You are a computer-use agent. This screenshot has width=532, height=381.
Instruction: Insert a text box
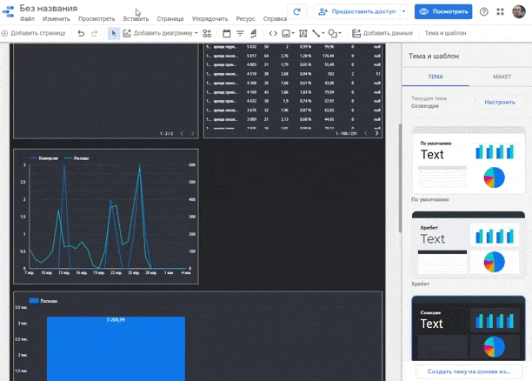[303, 33]
